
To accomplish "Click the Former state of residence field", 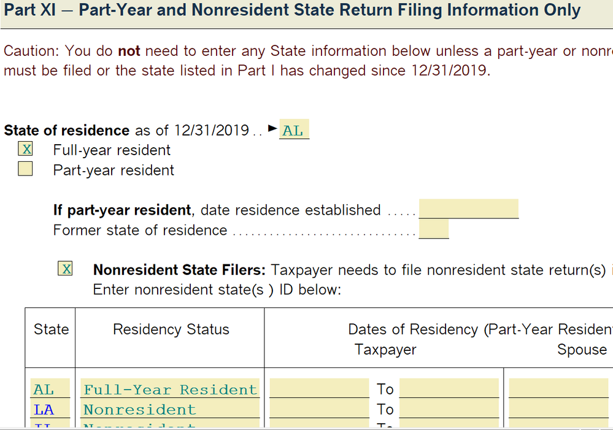I will (x=433, y=230).
